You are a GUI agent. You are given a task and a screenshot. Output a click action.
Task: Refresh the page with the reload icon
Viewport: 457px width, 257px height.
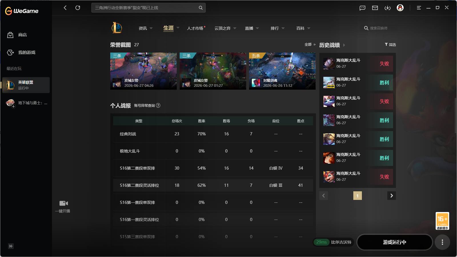click(78, 8)
